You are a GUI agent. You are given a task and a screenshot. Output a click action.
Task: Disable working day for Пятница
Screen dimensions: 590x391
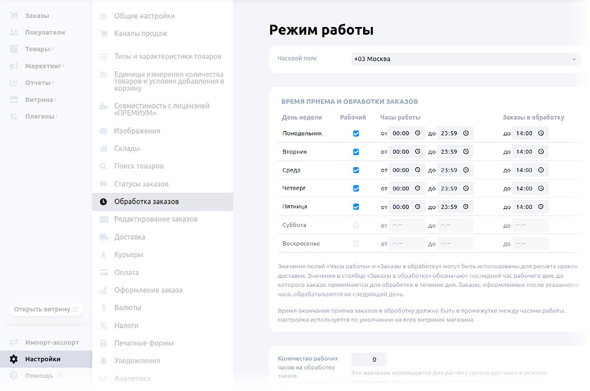[356, 207]
